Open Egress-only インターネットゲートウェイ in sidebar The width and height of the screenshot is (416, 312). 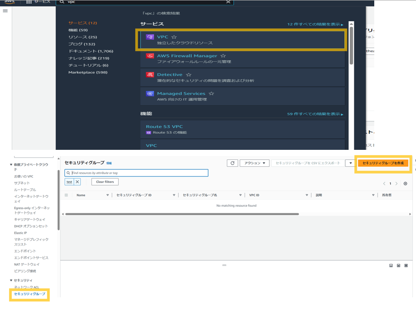pos(32,211)
